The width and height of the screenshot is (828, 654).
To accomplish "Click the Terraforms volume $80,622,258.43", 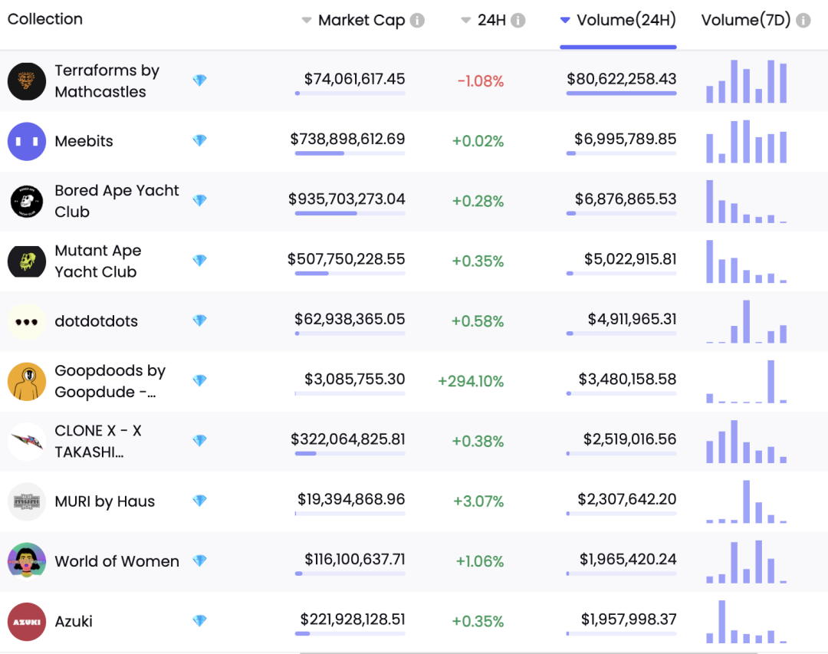I will tap(622, 79).
